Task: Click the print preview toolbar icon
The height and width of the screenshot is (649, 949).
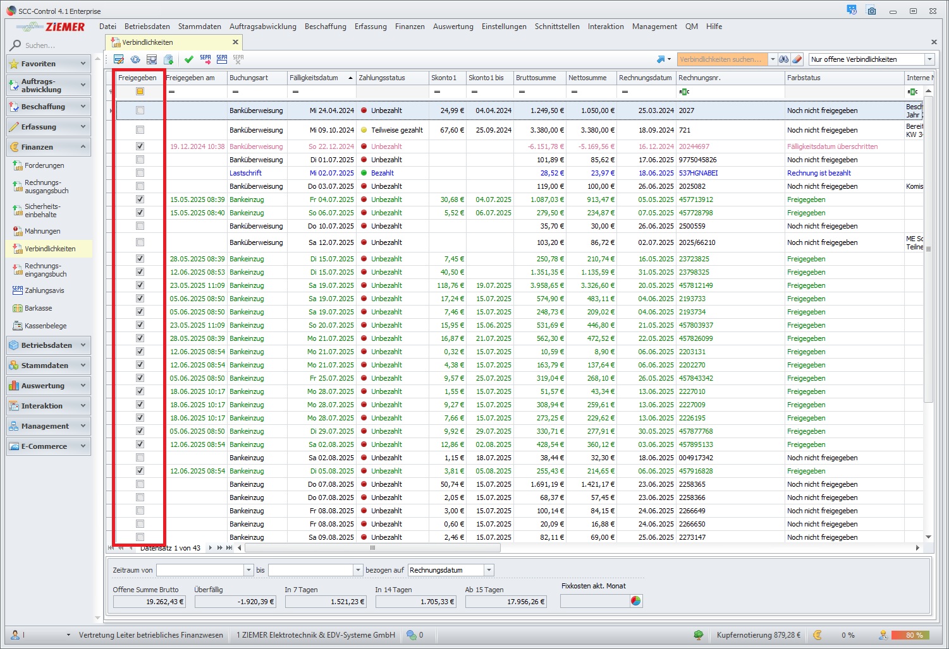Action: [x=152, y=59]
